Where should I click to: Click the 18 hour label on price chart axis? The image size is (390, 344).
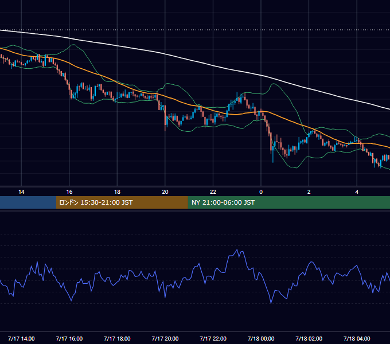(117, 192)
